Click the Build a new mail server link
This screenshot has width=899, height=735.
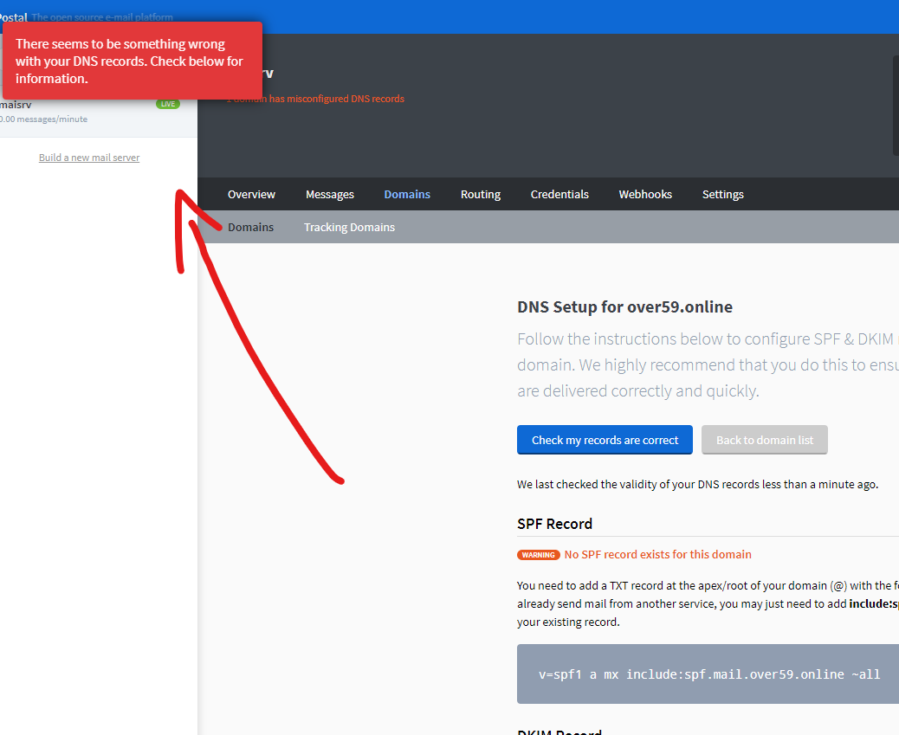[89, 157]
